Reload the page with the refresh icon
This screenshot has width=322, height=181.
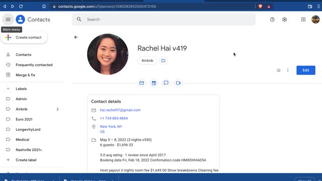pos(21,7)
